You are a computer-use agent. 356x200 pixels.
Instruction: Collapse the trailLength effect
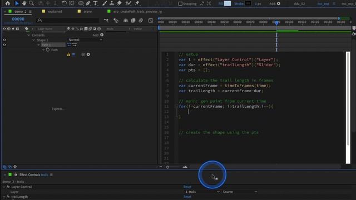point(4,197)
